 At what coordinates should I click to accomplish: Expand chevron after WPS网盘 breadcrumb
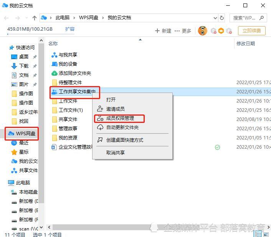(x=103, y=18)
